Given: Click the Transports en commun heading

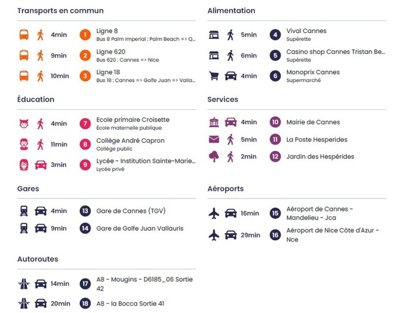Looking at the screenshot, I should tap(60, 11).
